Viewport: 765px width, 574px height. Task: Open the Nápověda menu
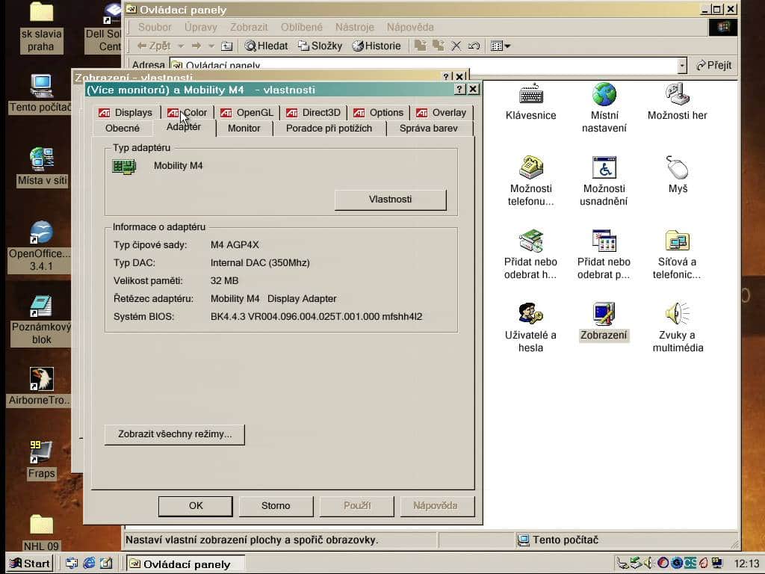click(x=410, y=28)
